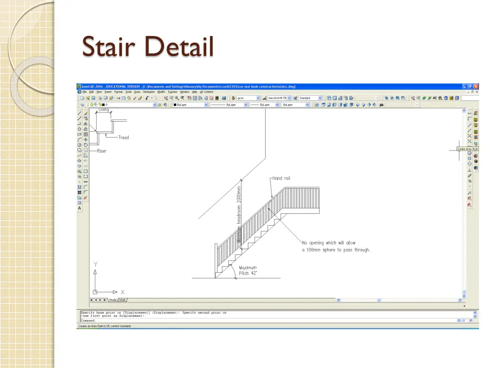Click the horizontal scrollbar right arrow

(460, 300)
